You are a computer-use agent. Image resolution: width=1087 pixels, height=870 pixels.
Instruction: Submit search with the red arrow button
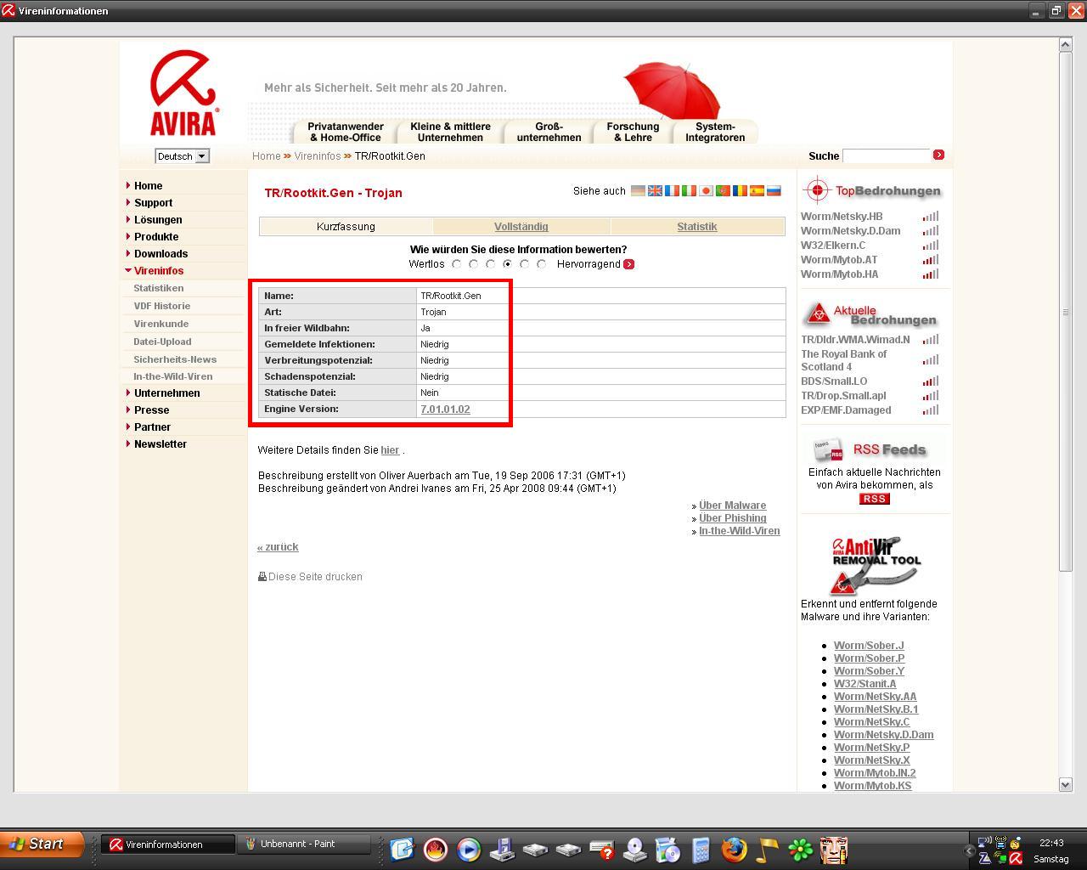[x=938, y=155]
